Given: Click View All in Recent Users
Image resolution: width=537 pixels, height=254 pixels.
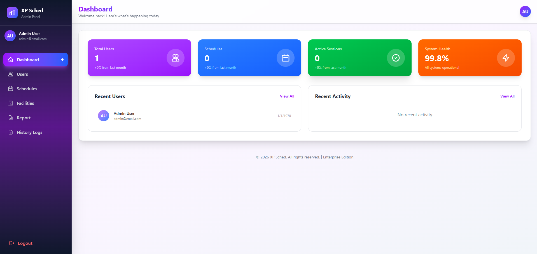Looking at the screenshot, I should (287, 96).
